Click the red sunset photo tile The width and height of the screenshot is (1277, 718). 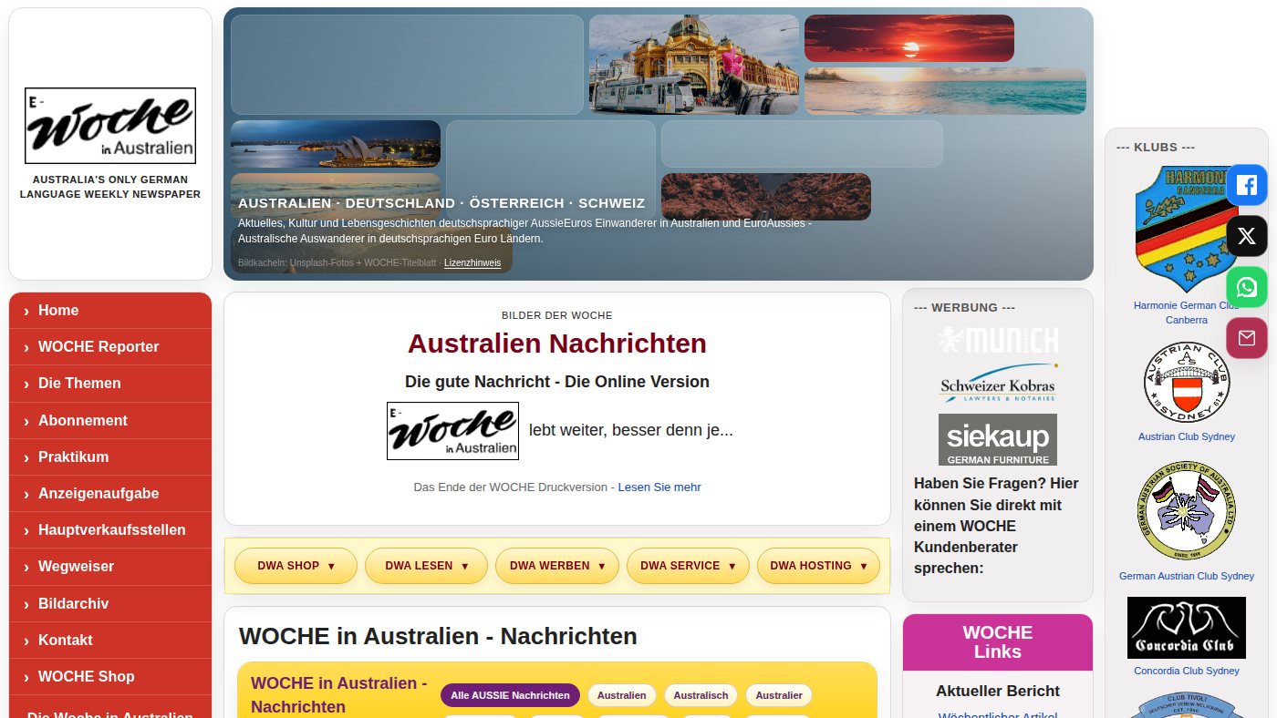(909, 38)
